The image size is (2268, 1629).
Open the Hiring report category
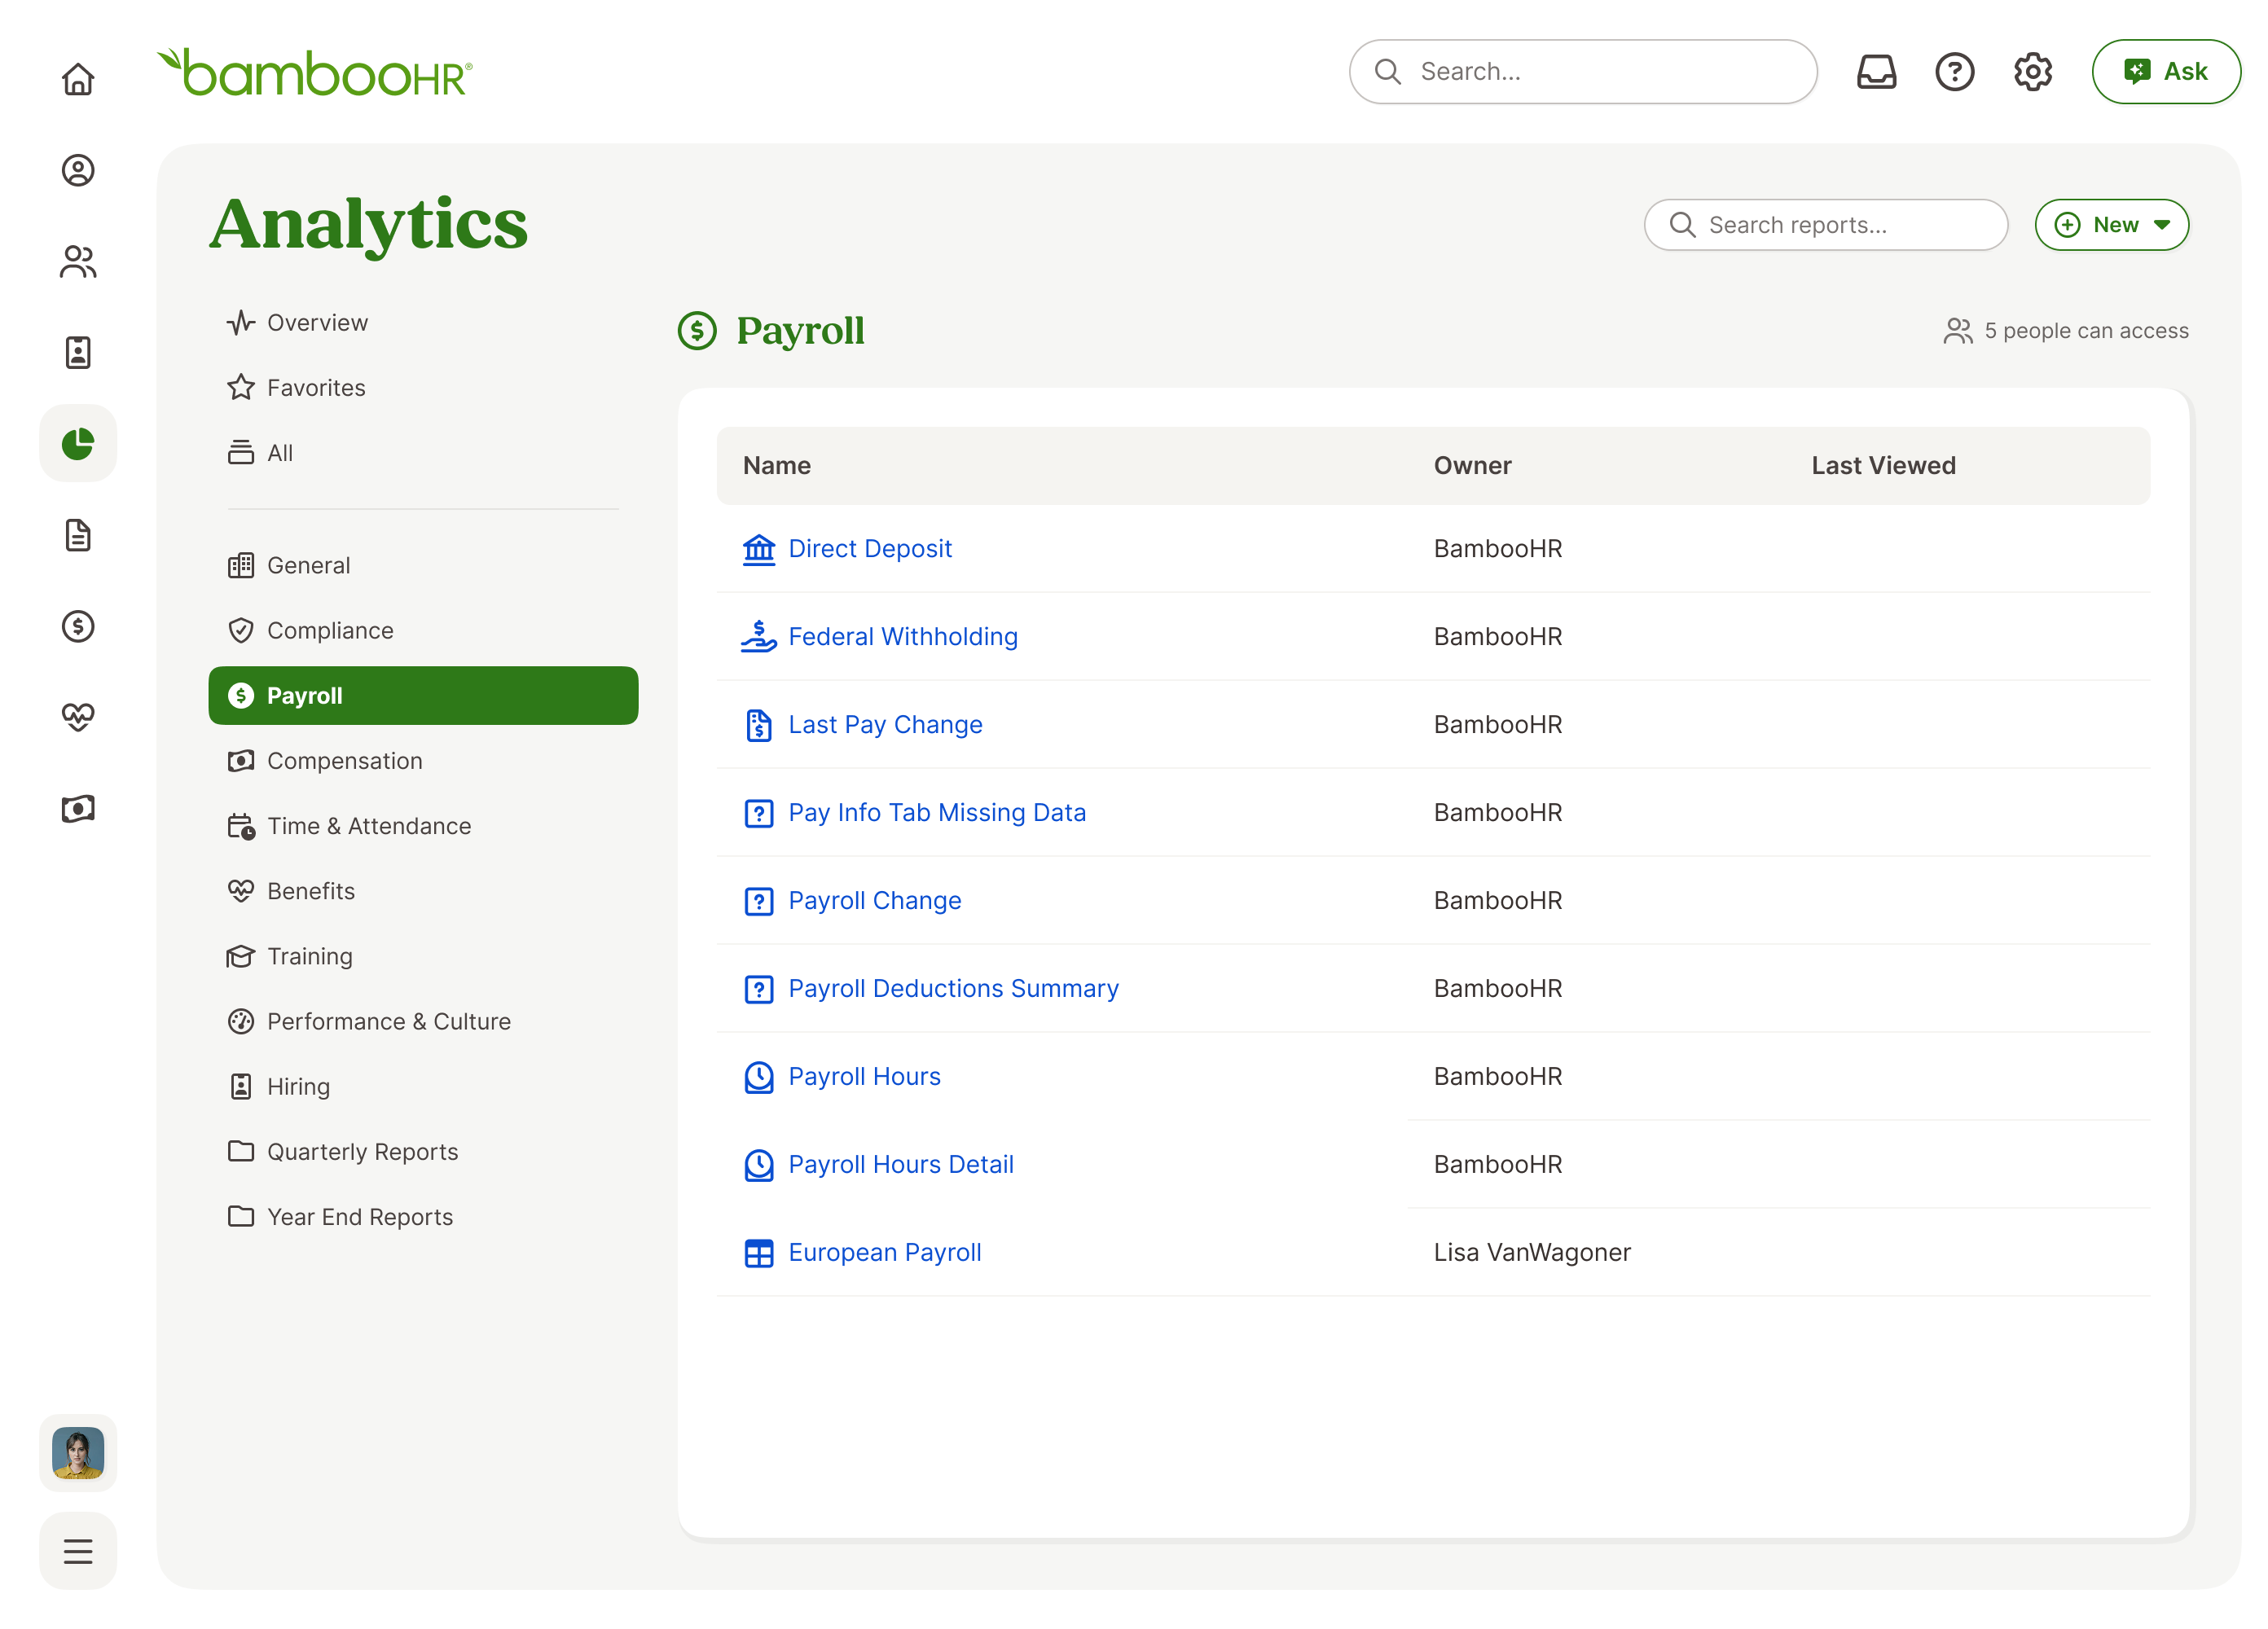423,1087
